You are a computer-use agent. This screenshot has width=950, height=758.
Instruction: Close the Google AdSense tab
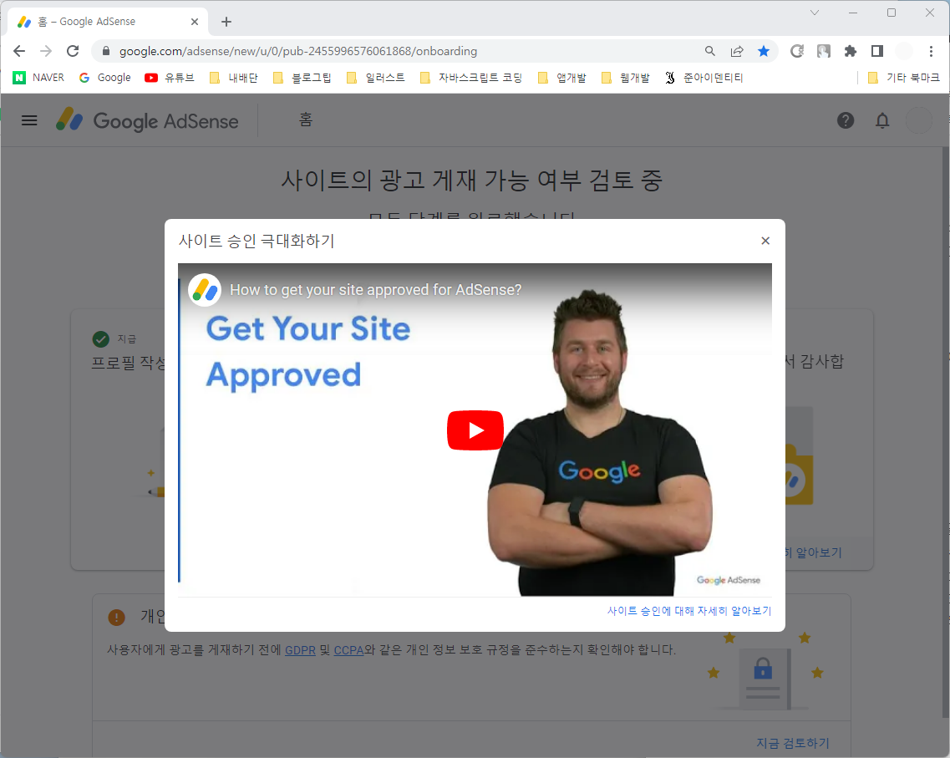195,22
